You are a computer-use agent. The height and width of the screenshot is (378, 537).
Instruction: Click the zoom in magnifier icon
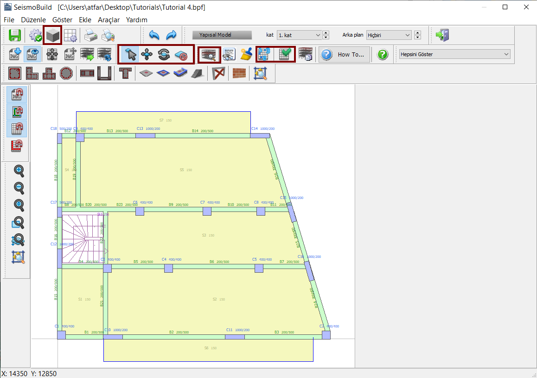19,171
